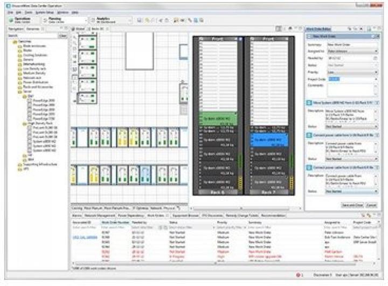Image resolution: width=388 pixels, height=286 pixels.
Task: Click the Planning perspective icon
Action: pos(45,20)
